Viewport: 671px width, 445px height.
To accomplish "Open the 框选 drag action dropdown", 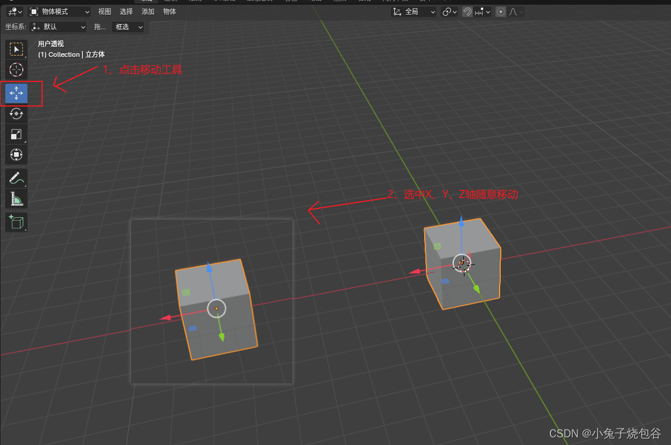I will (128, 27).
